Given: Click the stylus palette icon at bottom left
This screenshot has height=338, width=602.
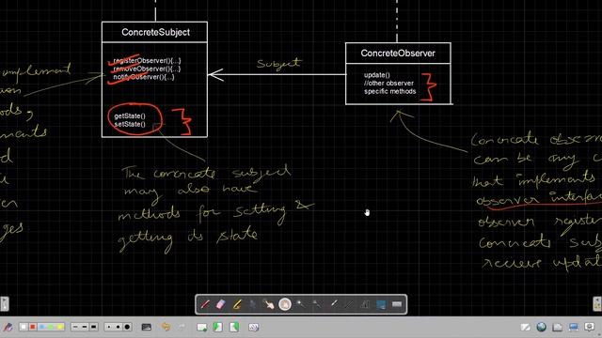Looking at the screenshot, I should pyautogui.click(x=8, y=327).
